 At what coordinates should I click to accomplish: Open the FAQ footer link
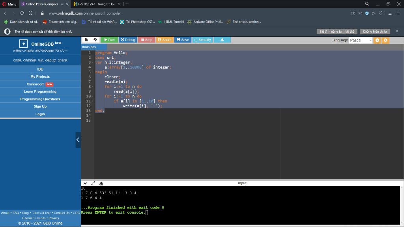[x=16, y=213]
